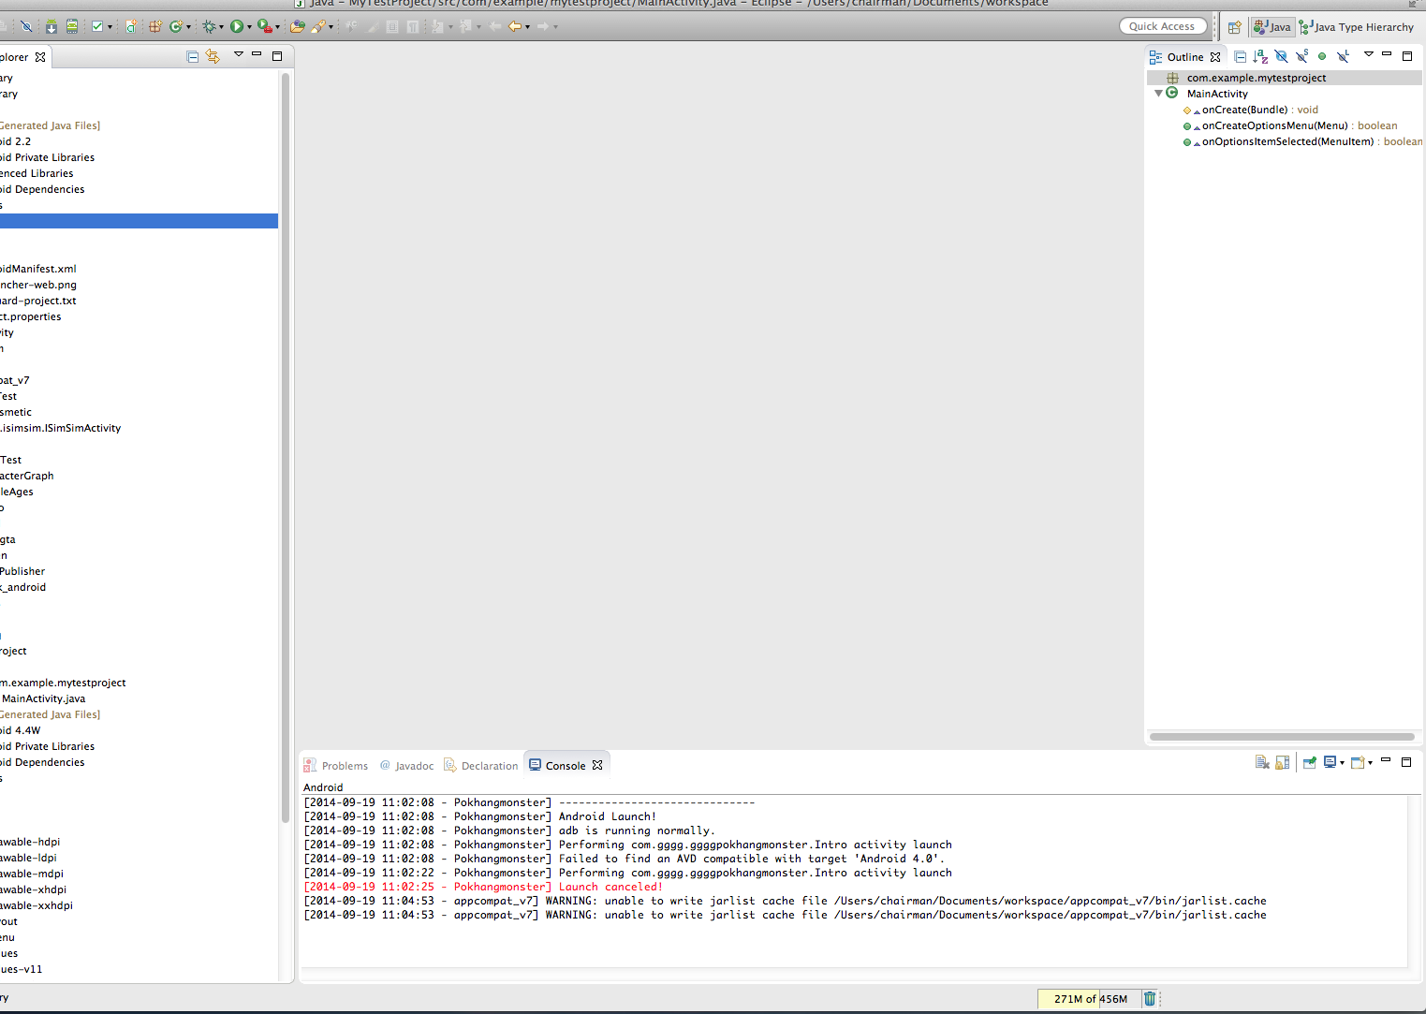Image resolution: width=1426 pixels, height=1014 pixels.
Task: Click the green Run button
Action: click(x=237, y=26)
